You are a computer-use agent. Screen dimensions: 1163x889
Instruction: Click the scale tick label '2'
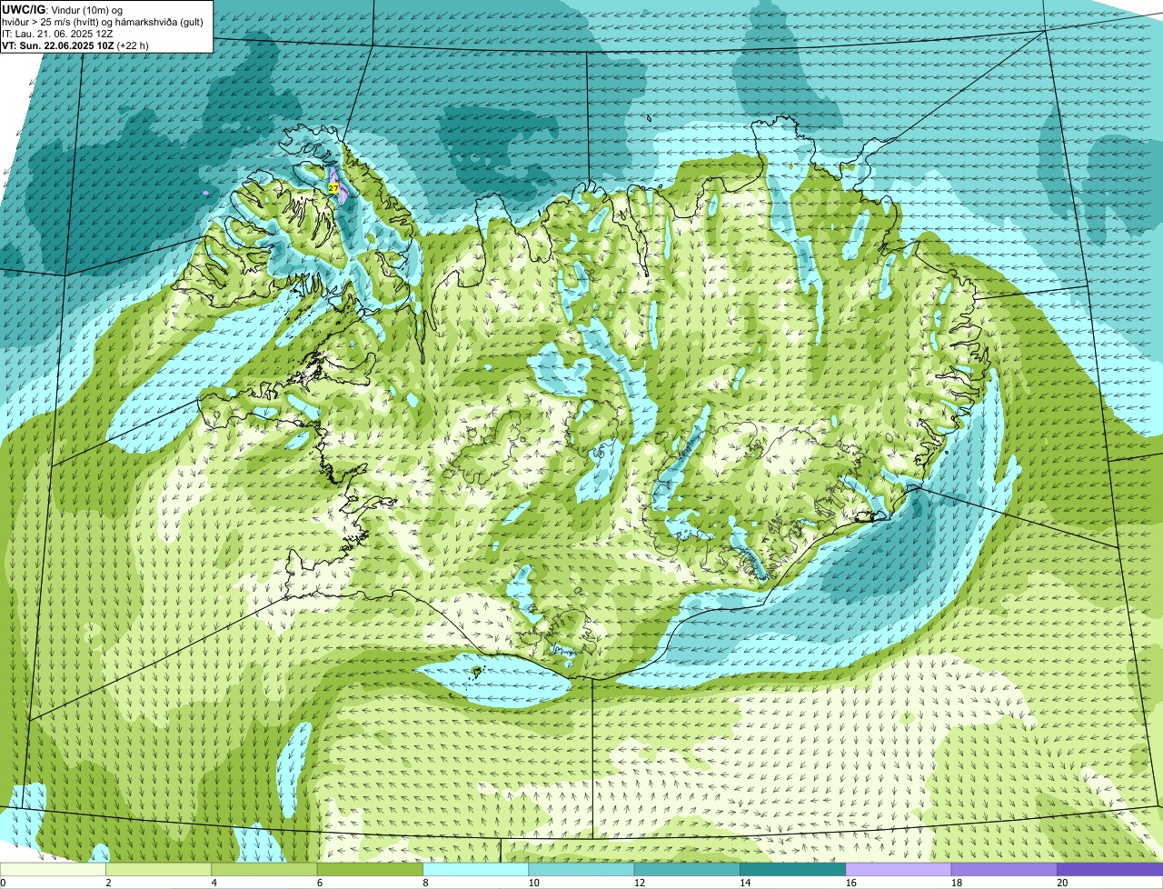point(108,883)
